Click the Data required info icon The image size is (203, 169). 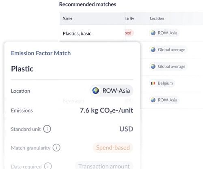(x=48, y=166)
